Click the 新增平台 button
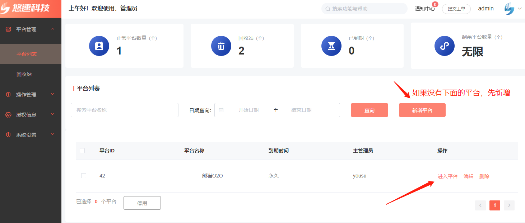 coord(422,110)
